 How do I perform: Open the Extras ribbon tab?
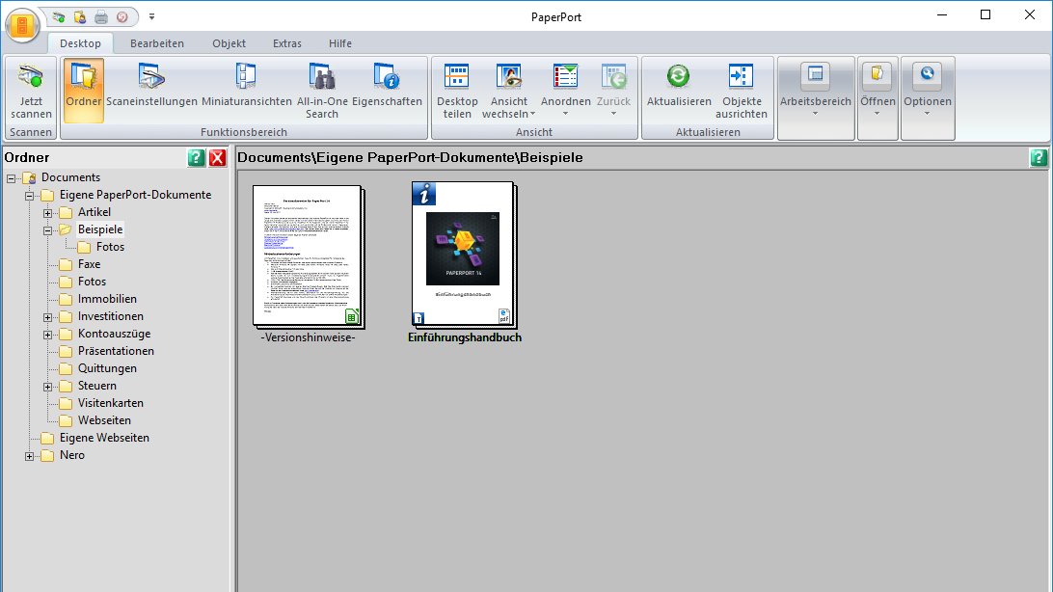[286, 43]
